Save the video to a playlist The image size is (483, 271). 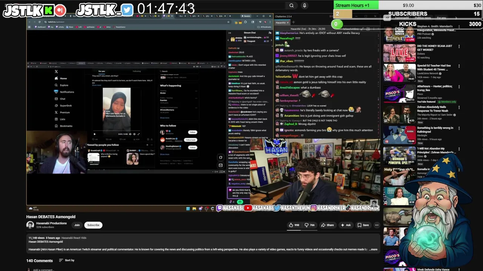(x=363, y=225)
